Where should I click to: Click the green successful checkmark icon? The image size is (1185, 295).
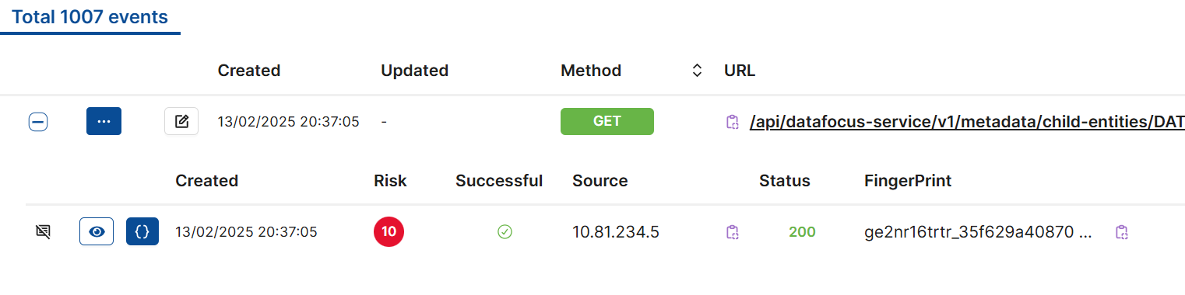coord(505,231)
